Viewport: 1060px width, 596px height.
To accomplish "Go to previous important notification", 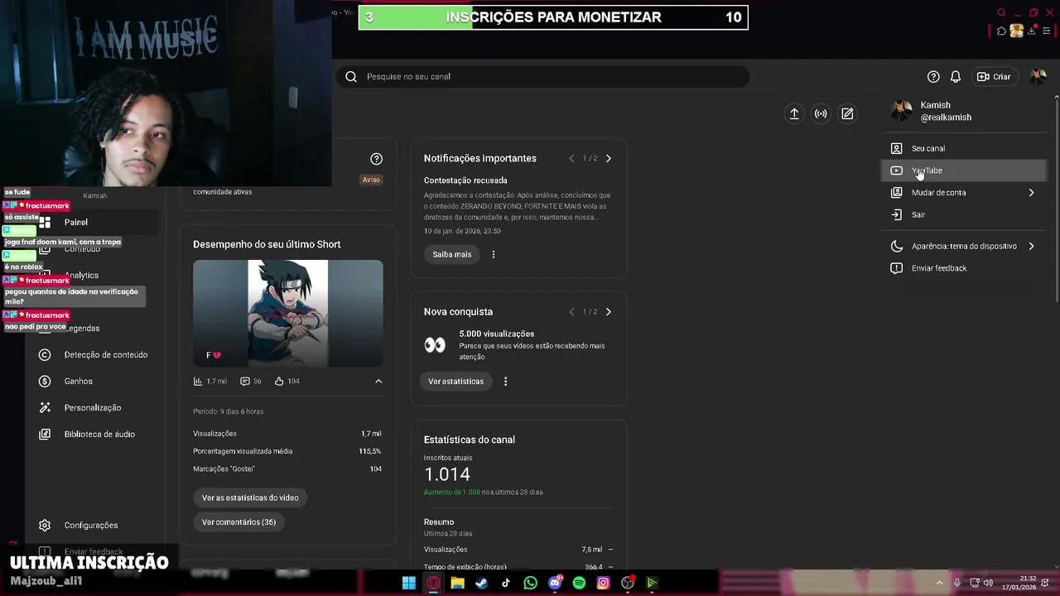I will (x=571, y=158).
